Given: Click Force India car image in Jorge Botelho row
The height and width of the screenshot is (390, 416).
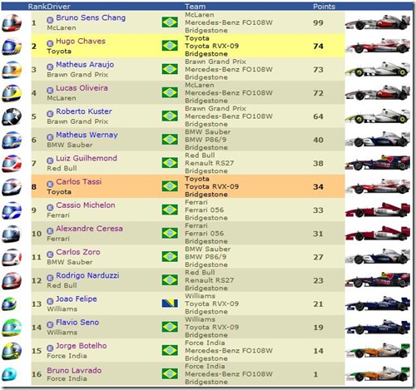Looking at the screenshot, I should click(x=378, y=351).
